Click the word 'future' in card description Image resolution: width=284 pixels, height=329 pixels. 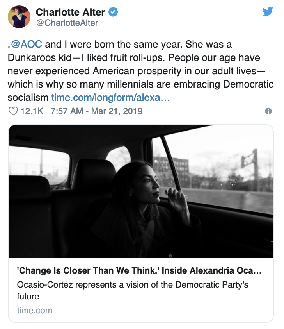[x=28, y=297]
